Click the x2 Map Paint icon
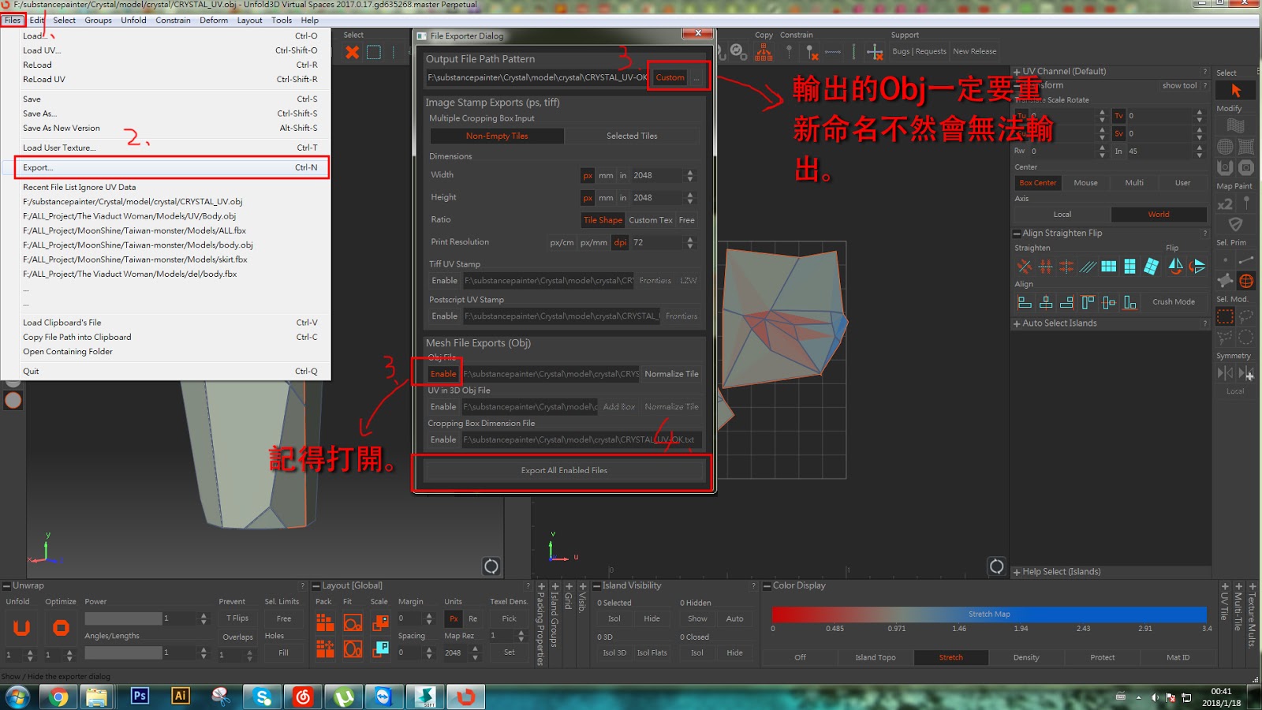This screenshot has width=1262, height=710. 1225,204
